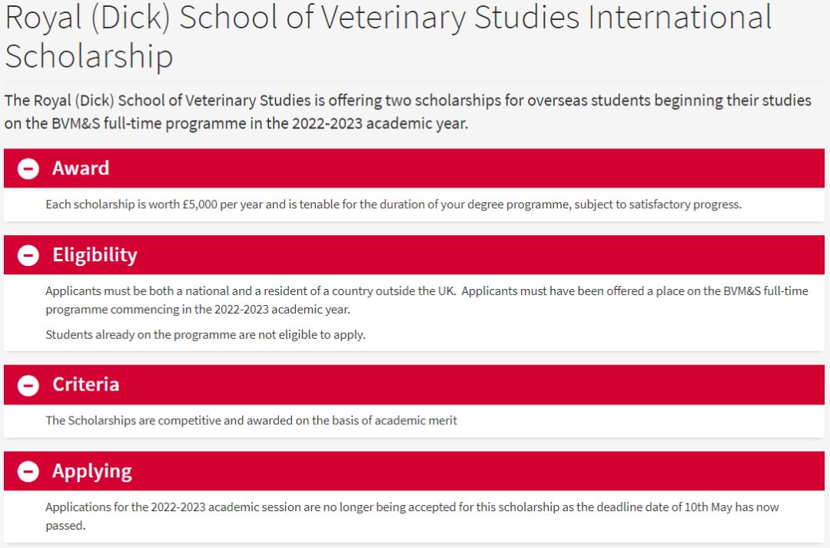
Task: Select the Criteria heading text
Action: pos(85,384)
